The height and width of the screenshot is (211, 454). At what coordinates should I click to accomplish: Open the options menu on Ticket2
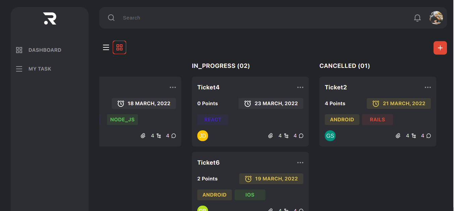[x=427, y=87]
